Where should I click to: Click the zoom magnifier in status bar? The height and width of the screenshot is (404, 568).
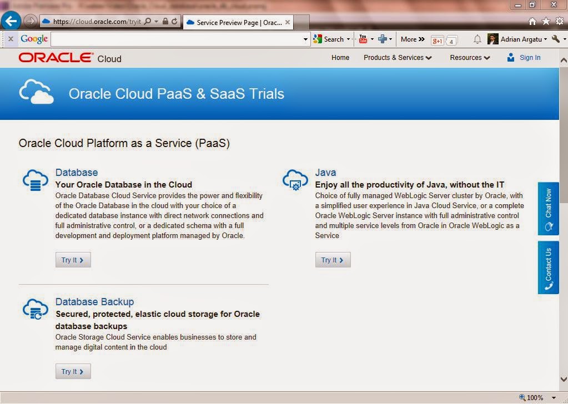tap(522, 397)
